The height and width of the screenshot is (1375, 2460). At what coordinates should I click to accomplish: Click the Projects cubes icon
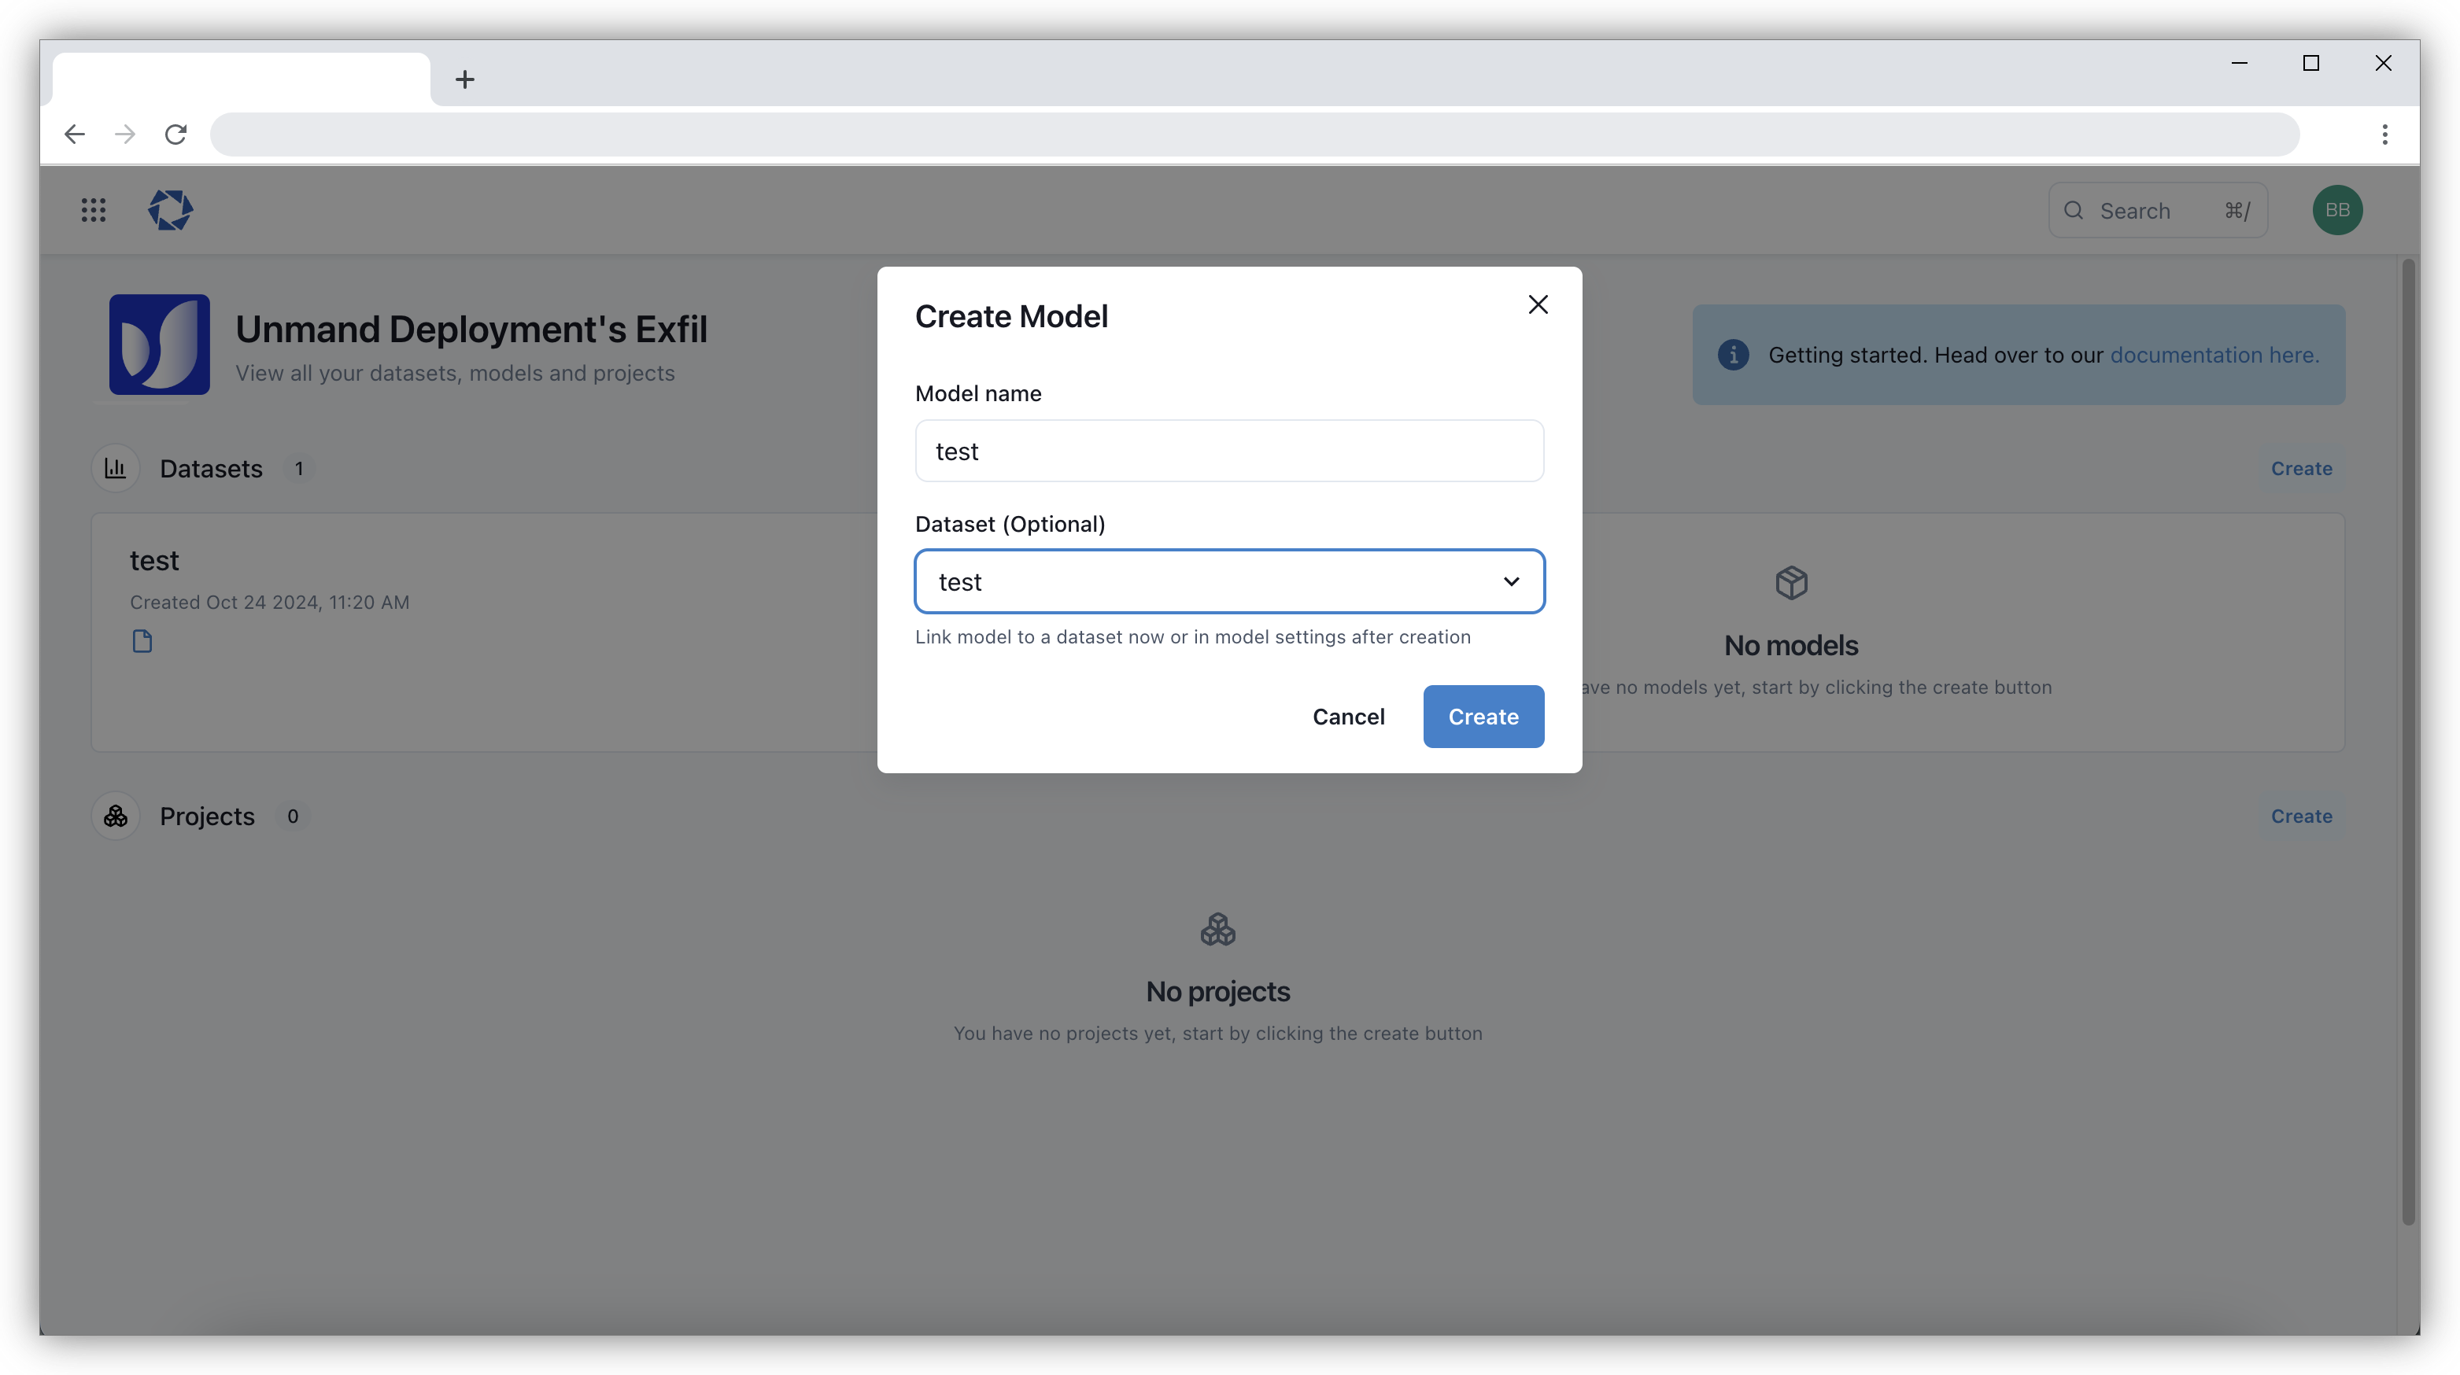[x=116, y=817]
